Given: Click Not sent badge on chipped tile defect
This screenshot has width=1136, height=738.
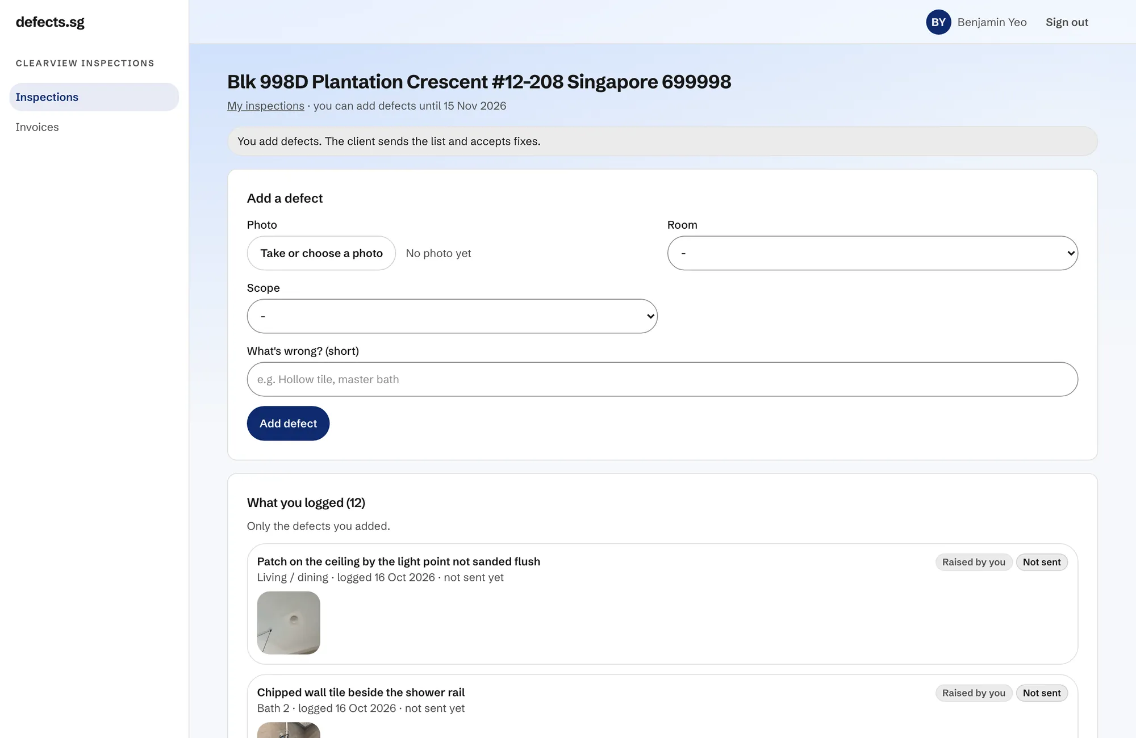Looking at the screenshot, I should coord(1042,693).
